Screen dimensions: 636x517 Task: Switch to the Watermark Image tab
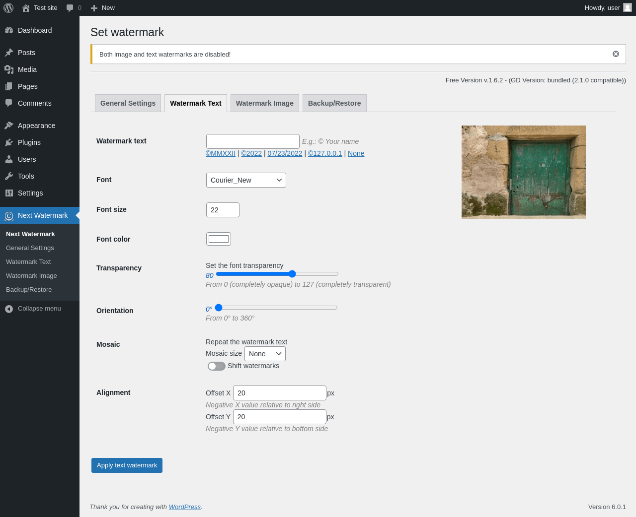click(265, 103)
